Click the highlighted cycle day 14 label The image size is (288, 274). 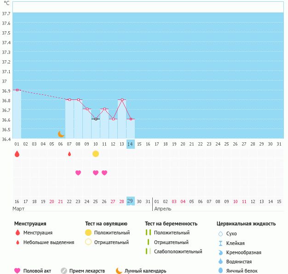tap(131, 144)
